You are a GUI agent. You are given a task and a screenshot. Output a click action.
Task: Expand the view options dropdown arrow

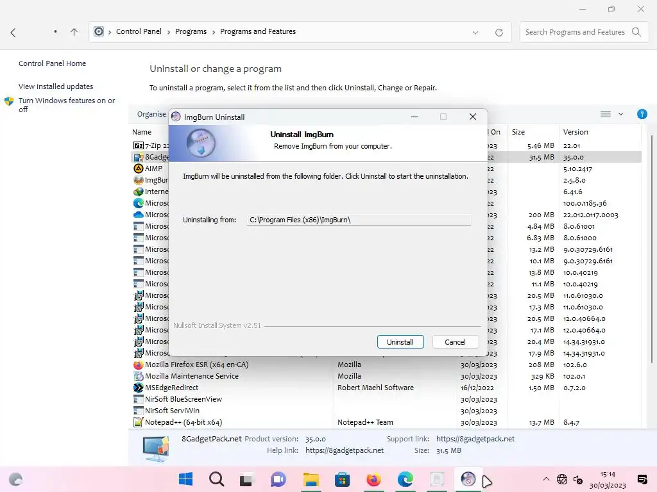(x=620, y=114)
